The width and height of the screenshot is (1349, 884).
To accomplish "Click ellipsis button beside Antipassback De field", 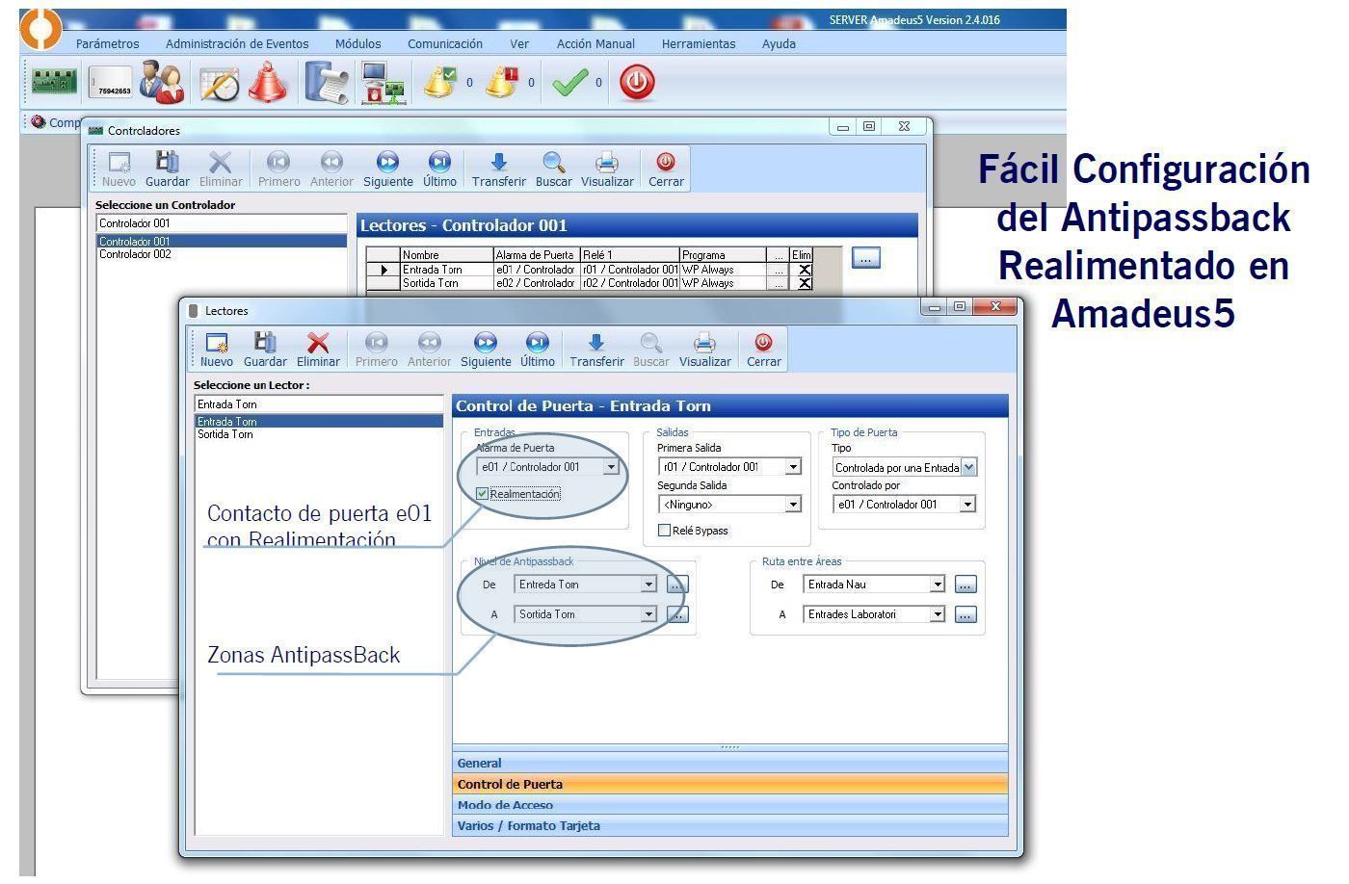I will 677,585.
